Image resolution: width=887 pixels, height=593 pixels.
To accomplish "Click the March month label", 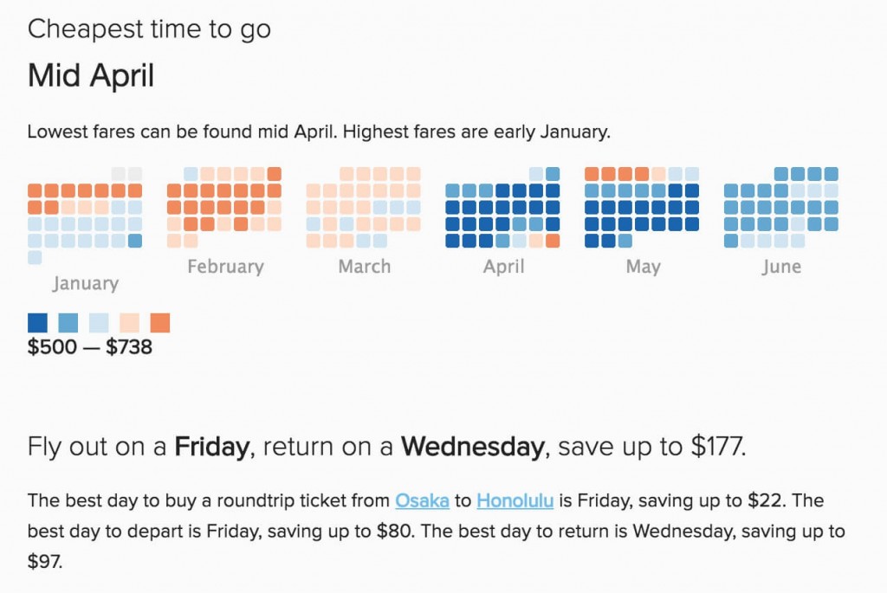I will pos(365,267).
